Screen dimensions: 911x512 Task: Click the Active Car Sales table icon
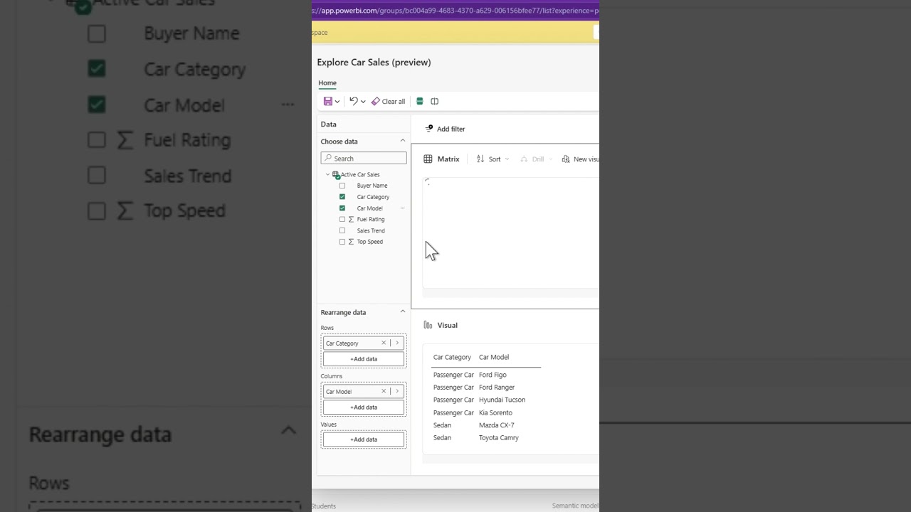pyautogui.click(x=336, y=174)
